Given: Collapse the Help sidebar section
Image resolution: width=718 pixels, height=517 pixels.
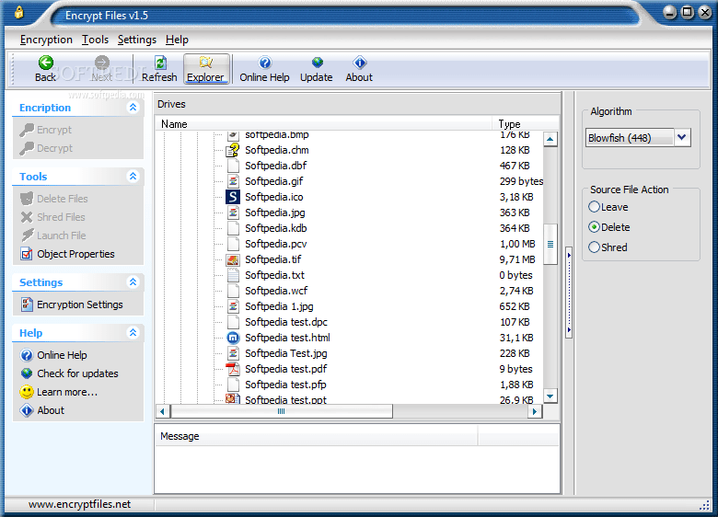Looking at the screenshot, I should pos(133,333).
